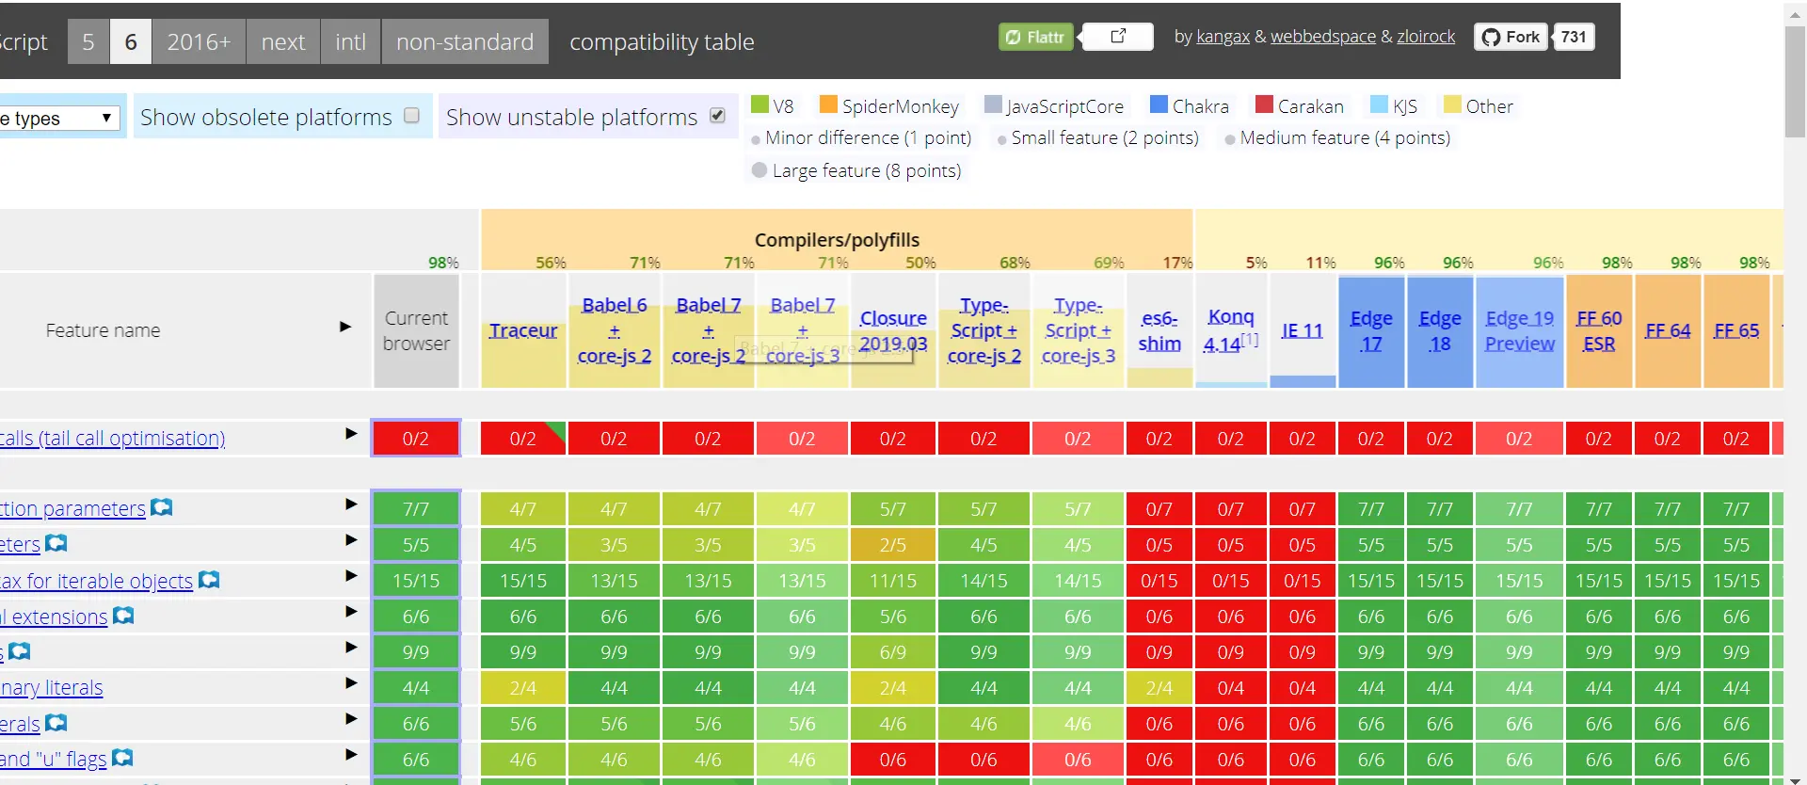Untick Show unstable platforms checkbox
The image size is (1807, 785).
click(x=717, y=116)
